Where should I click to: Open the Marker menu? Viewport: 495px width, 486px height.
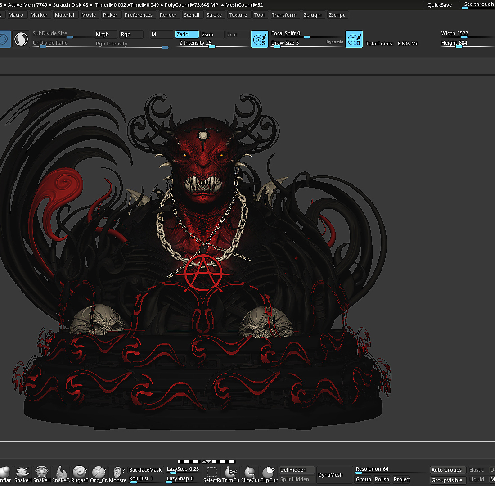coord(39,15)
